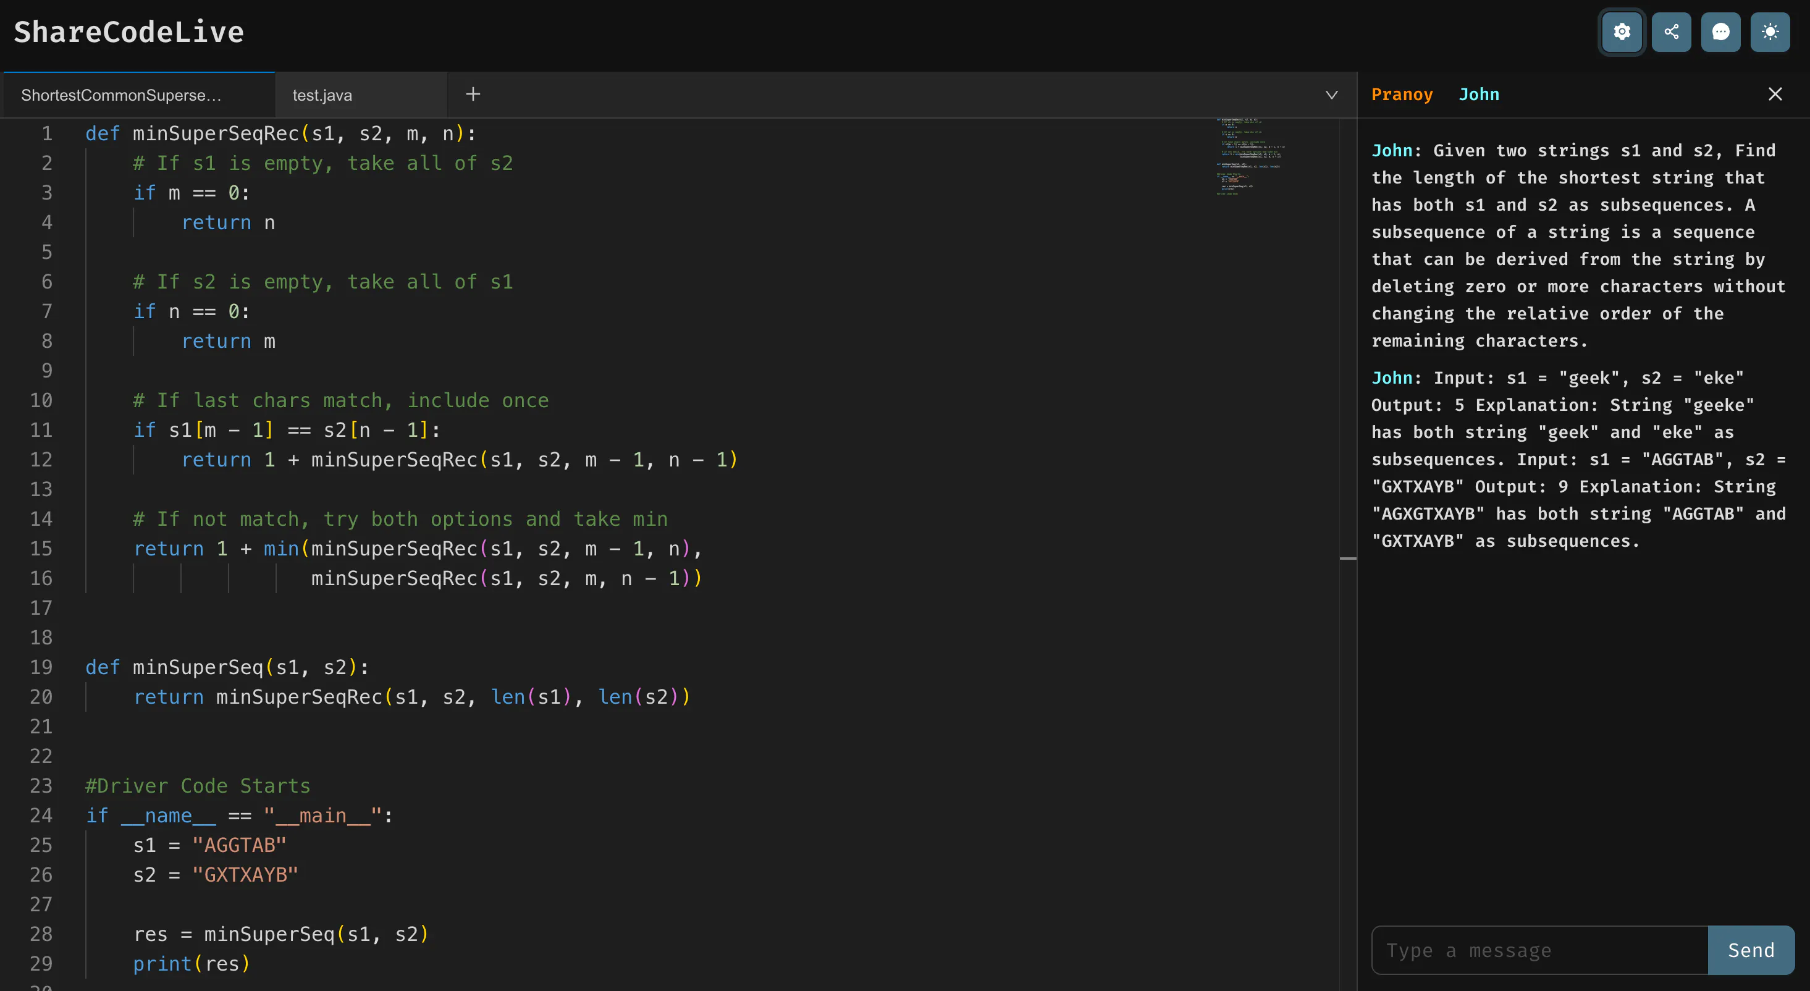Open the settings gear icon
Image resolution: width=1810 pixels, height=991 pixels.
1622,32
